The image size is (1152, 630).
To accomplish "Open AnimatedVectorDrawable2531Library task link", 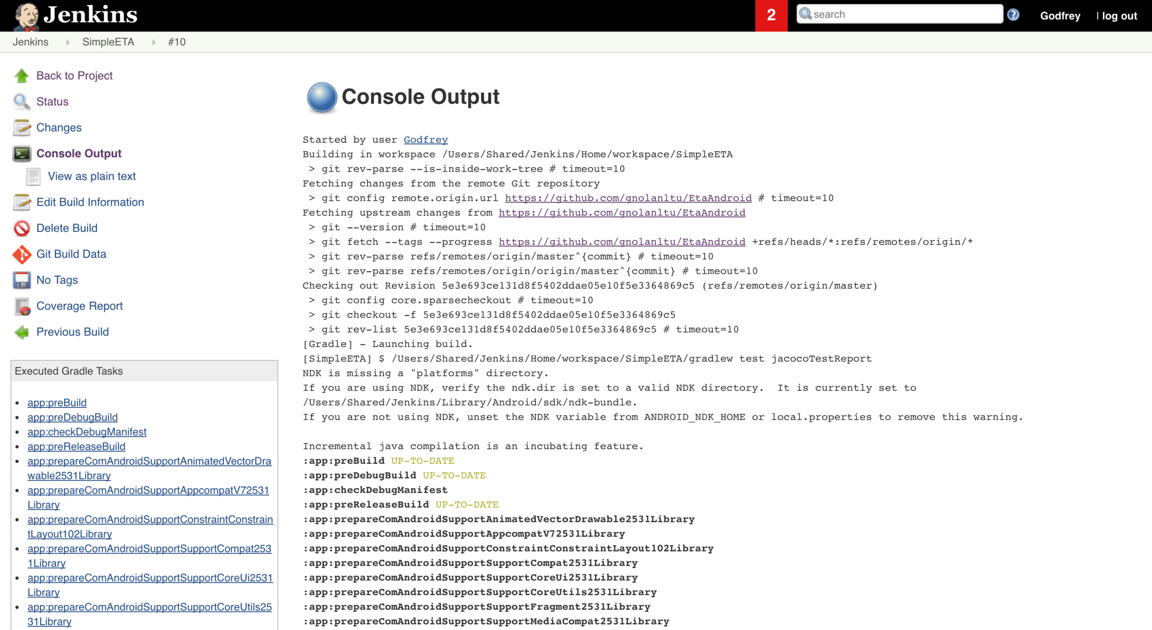I will tap(149, 468).
